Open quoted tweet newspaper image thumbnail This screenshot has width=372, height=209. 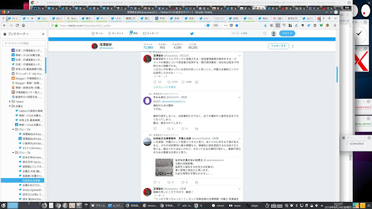[x=164, y=168]
